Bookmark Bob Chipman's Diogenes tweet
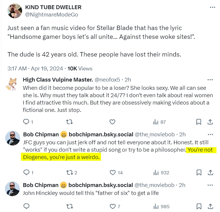 pyautogui.click(x=199, y=173)
